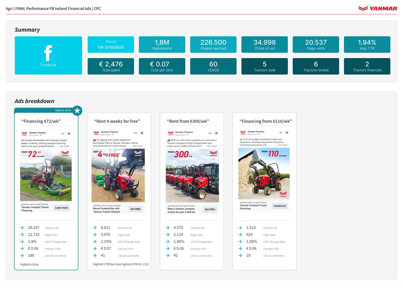Click the 34.998 Clicks on ad tile
Image resolution: width=404 pixels, height=287 pixels.
(265, 44)
